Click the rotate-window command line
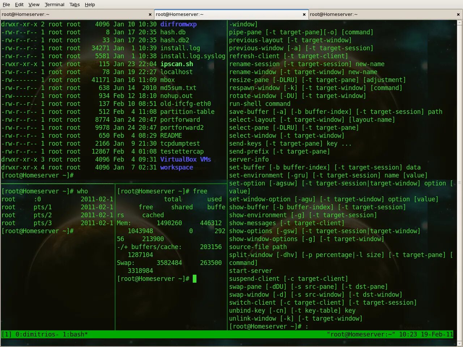The width and height of the screenshot is (463, 347). click(297, 96)
